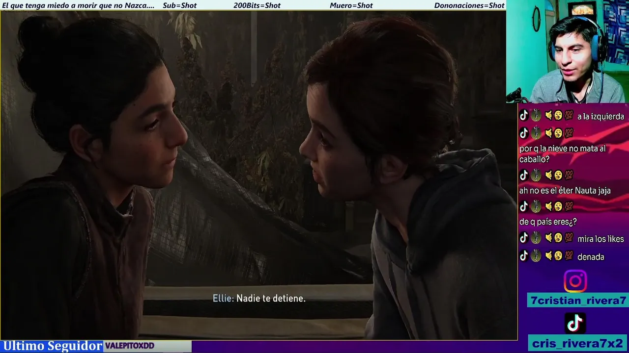The image size is (629, 353).
Task: Click TikTok icon beside 'denada'
Action: coord(524,255)
